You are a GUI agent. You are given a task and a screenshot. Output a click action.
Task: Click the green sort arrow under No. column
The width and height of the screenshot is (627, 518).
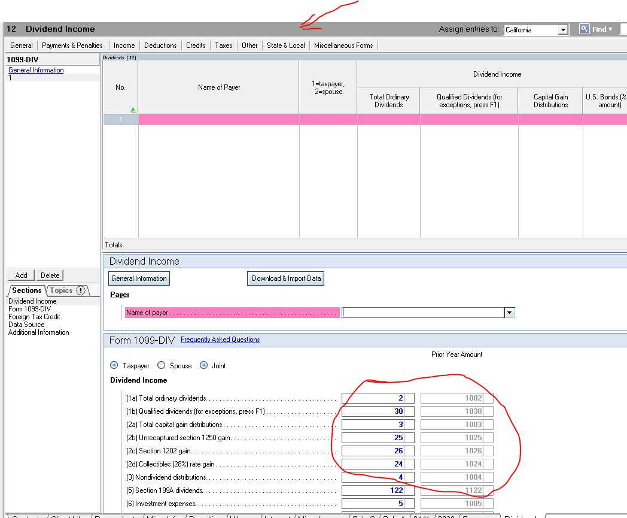coord(133,110)
